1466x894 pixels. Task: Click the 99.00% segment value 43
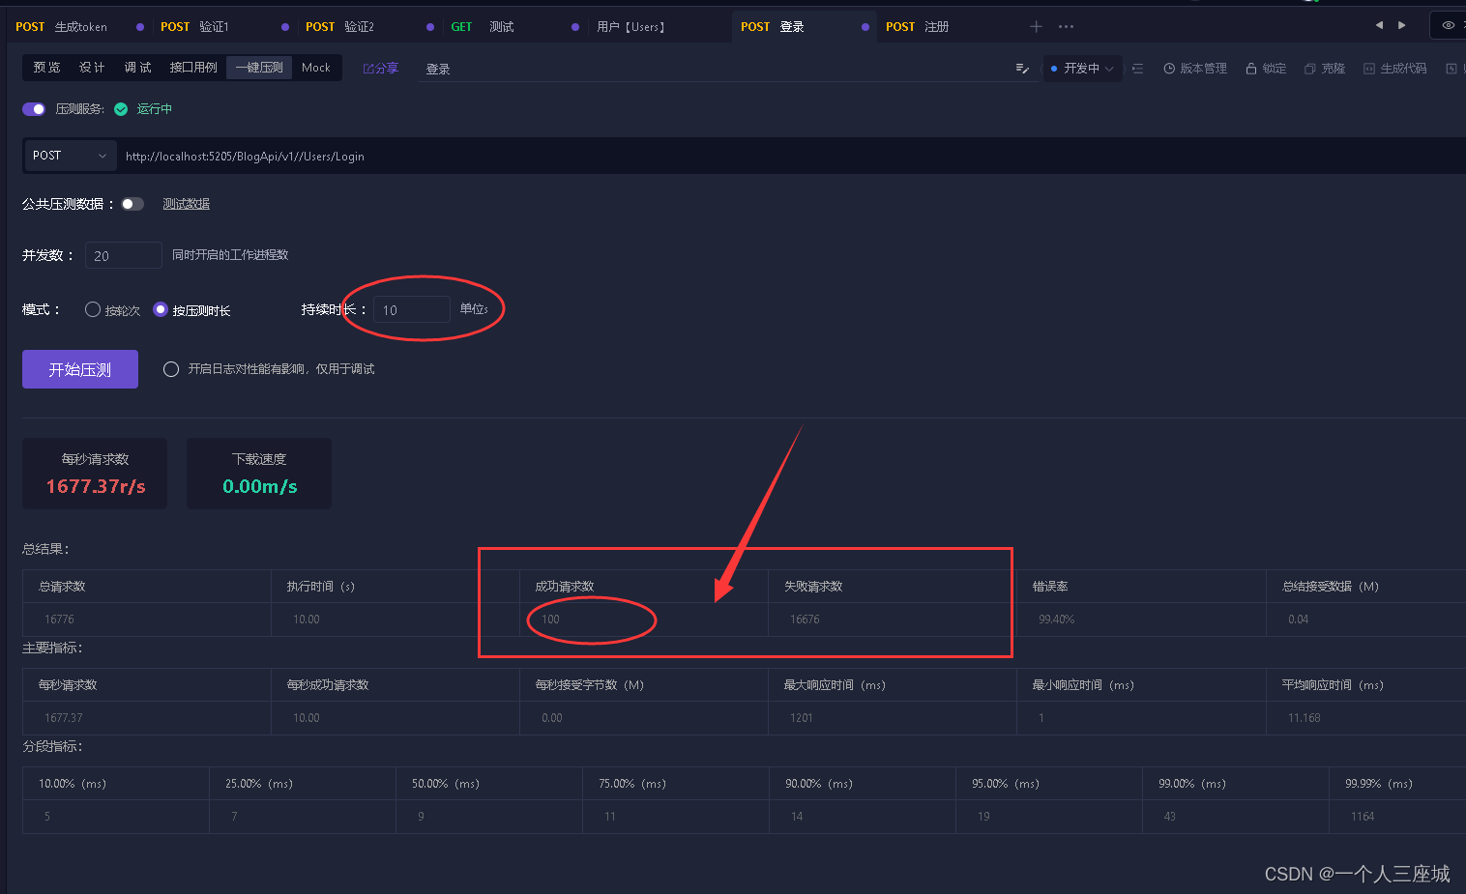pyautogui.click(x=1170, y=817)
